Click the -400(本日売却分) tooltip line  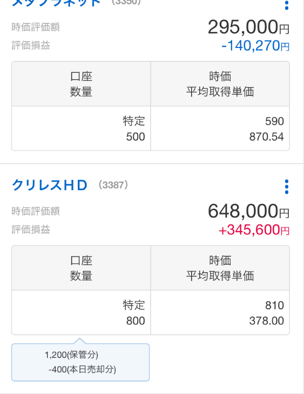coord(82,369)
